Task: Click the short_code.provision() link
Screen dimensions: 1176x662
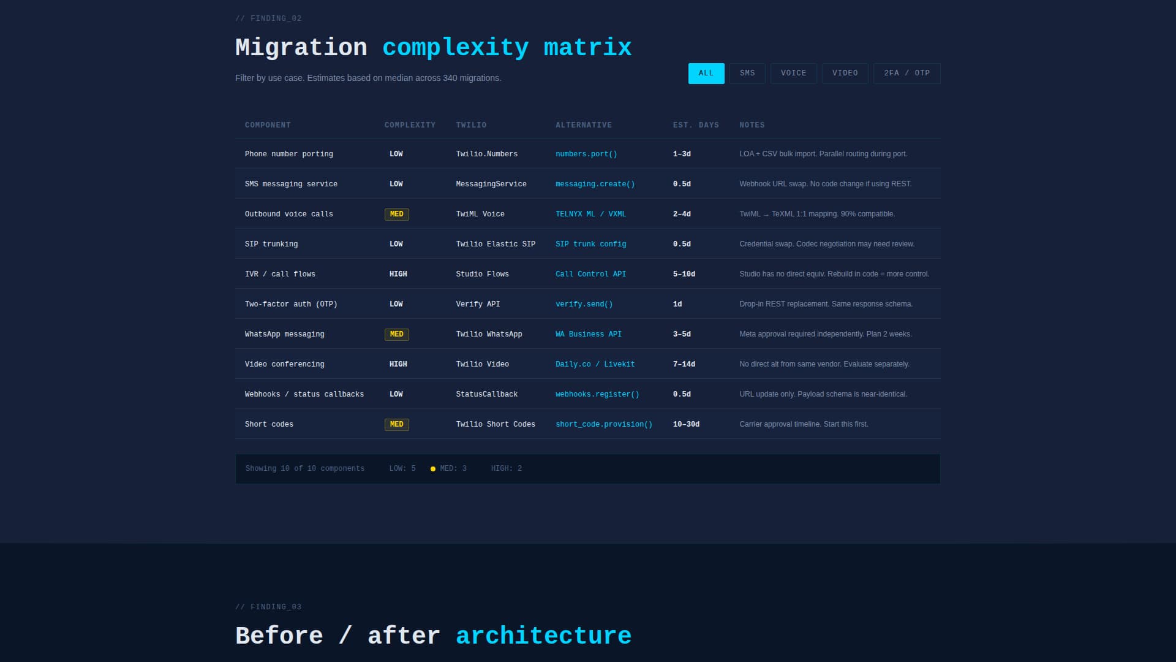Action: [x=603, y=424]
